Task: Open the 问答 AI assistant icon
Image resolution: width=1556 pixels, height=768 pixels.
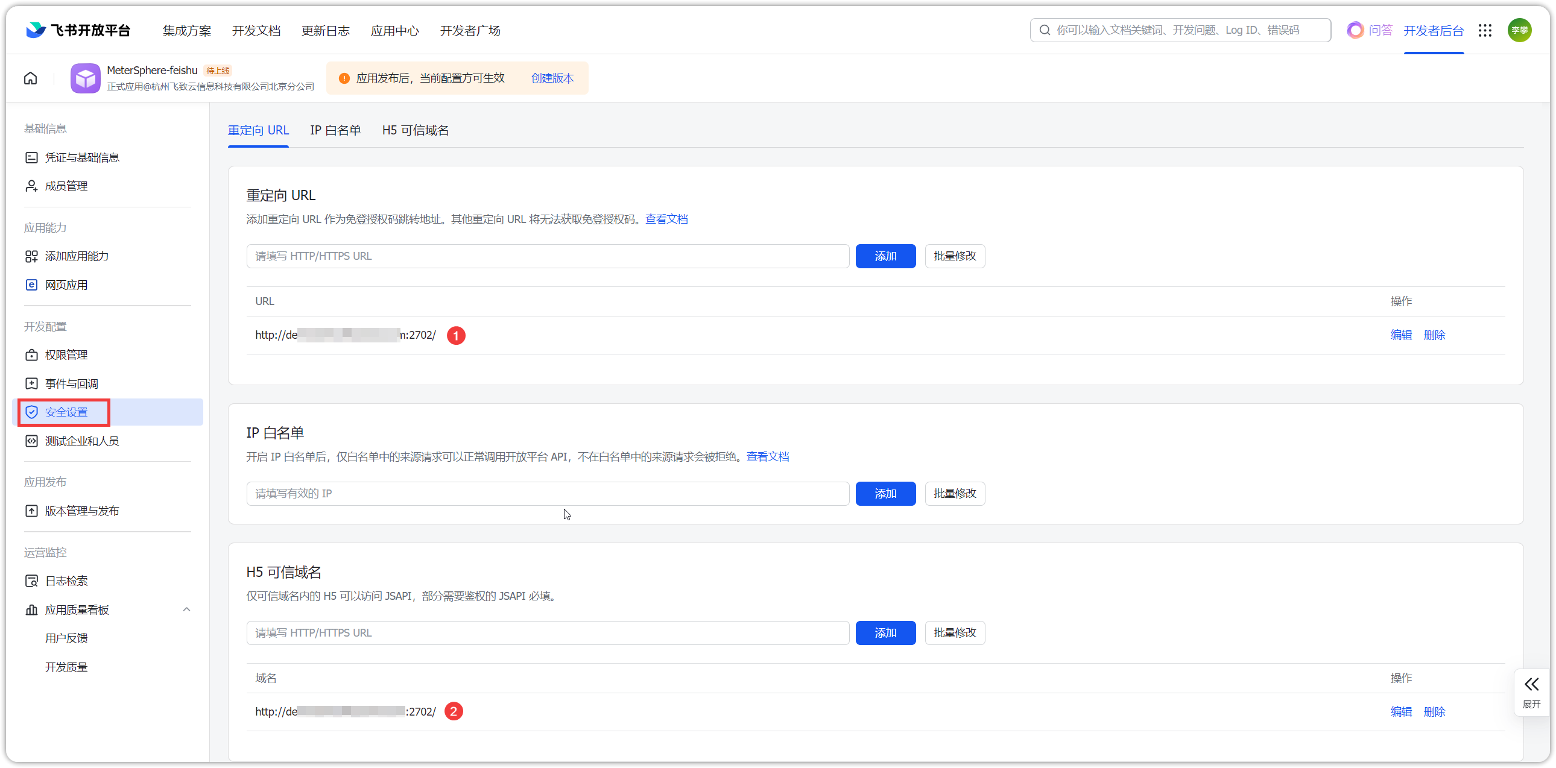Action: coord(1355,30)
